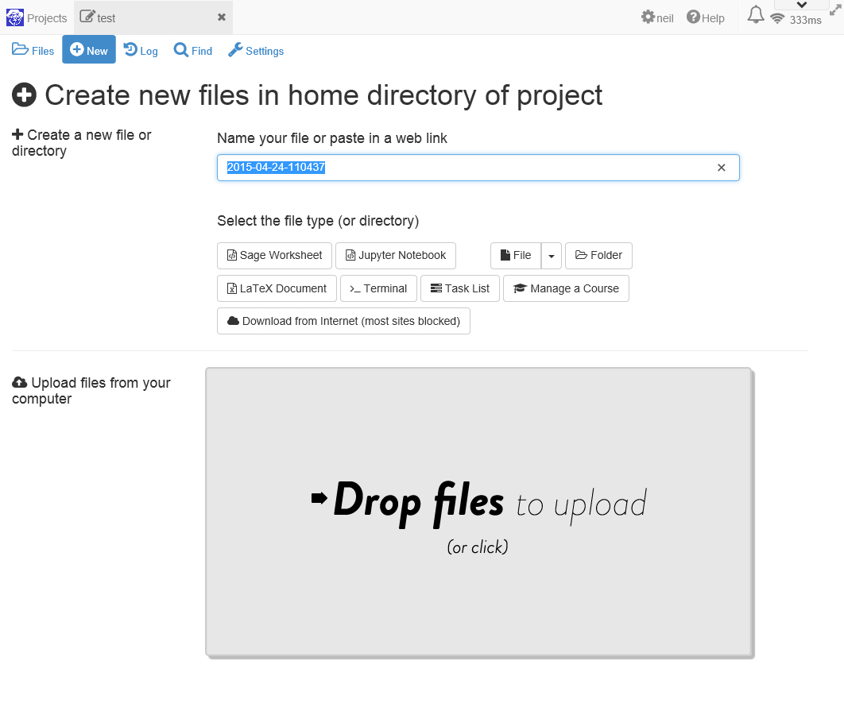Open Help via the question mark
Viewport: 844px width, 711px height.
pos(693,17)
